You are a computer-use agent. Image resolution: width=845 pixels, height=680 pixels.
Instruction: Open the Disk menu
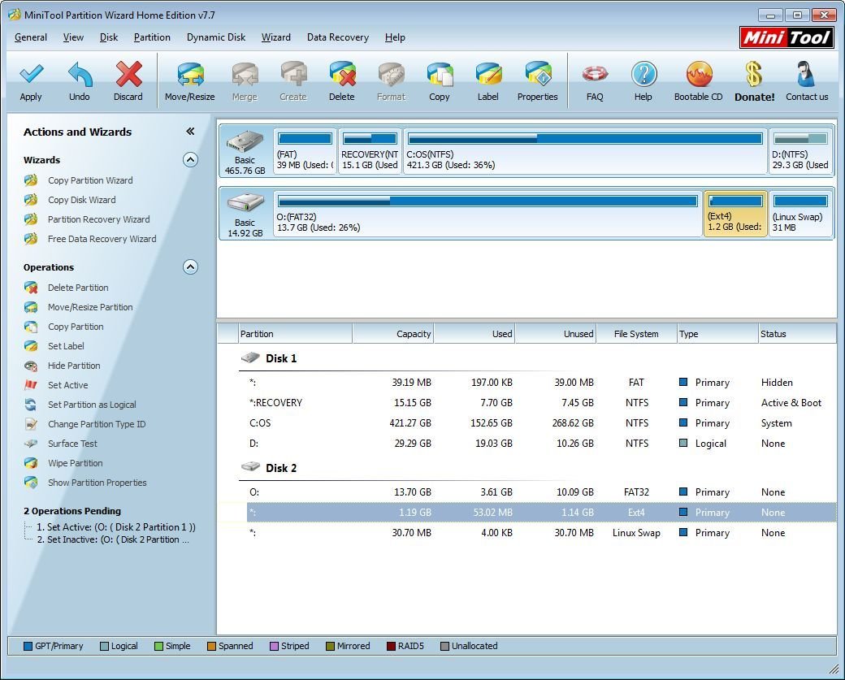109,37
